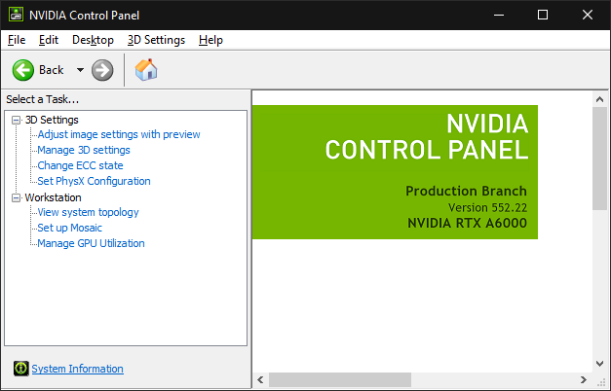Screen dimensions: 611x391
Task: Open the Desktop menu
Action: click(x=93, y=40)
